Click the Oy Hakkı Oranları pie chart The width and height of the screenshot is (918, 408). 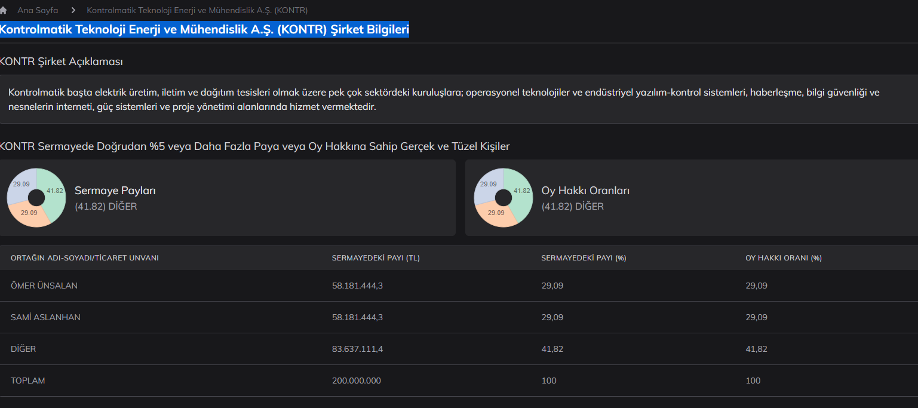coord(503,198)
